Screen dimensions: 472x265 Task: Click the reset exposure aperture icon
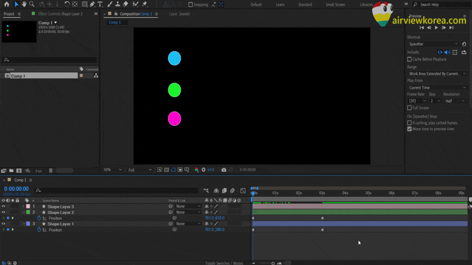point(204,170)
